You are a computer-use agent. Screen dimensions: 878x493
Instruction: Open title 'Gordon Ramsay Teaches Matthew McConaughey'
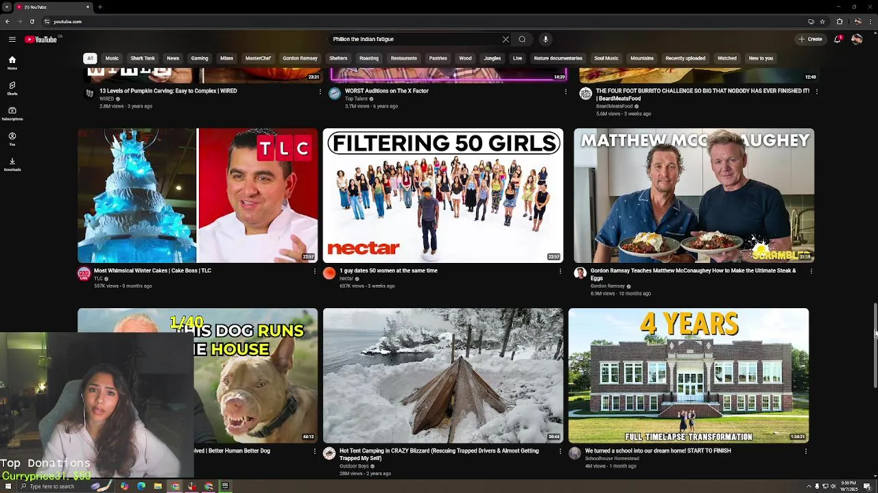693,274
